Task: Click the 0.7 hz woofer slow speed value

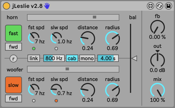Action: coord(65,93)
